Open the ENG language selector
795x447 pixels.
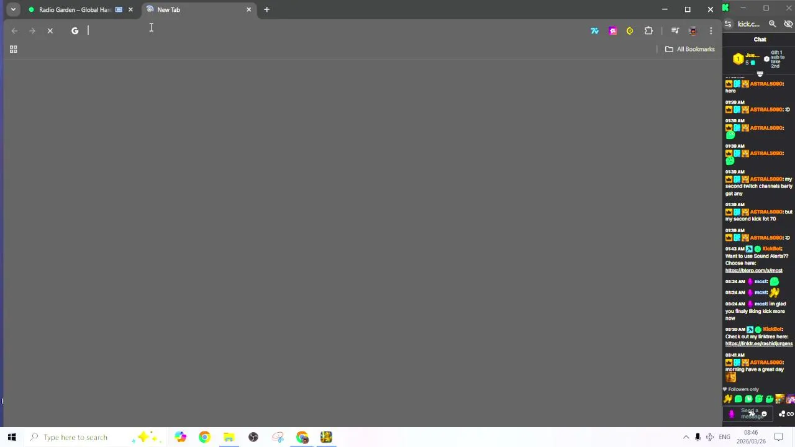click(x=724, y=437)
